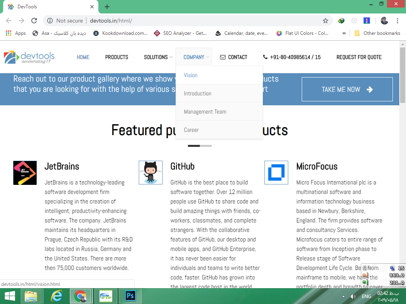Open the Chrome three-dot menu
This screenshot has height=304, width=406.
[x=397, y=21]
